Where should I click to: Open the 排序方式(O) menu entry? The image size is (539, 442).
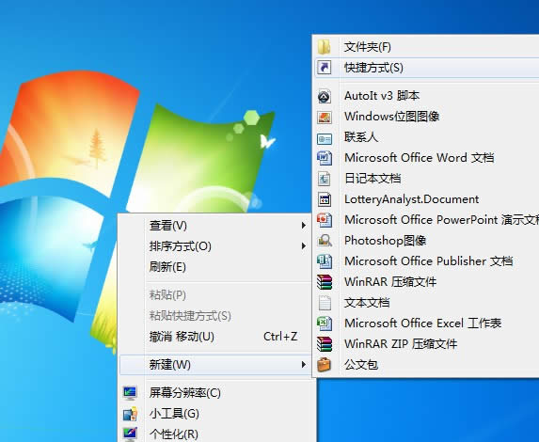click(215, 246)
